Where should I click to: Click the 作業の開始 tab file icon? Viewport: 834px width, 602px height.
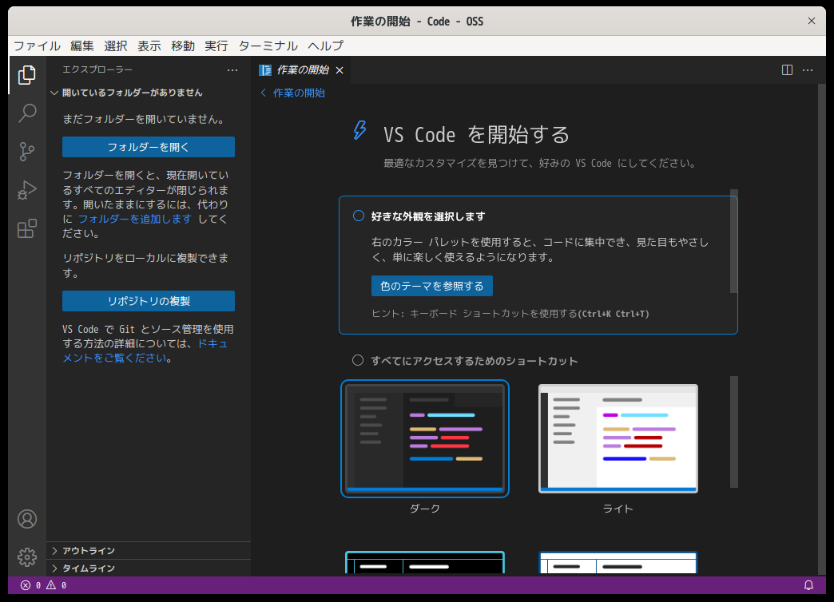[265, 70]
